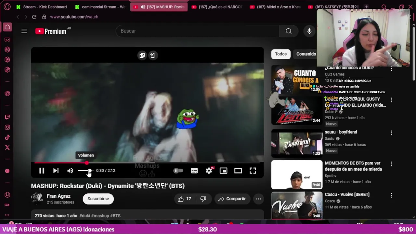Open options menu for PISANDO EL LAMBO video

(x=391, y=100)
